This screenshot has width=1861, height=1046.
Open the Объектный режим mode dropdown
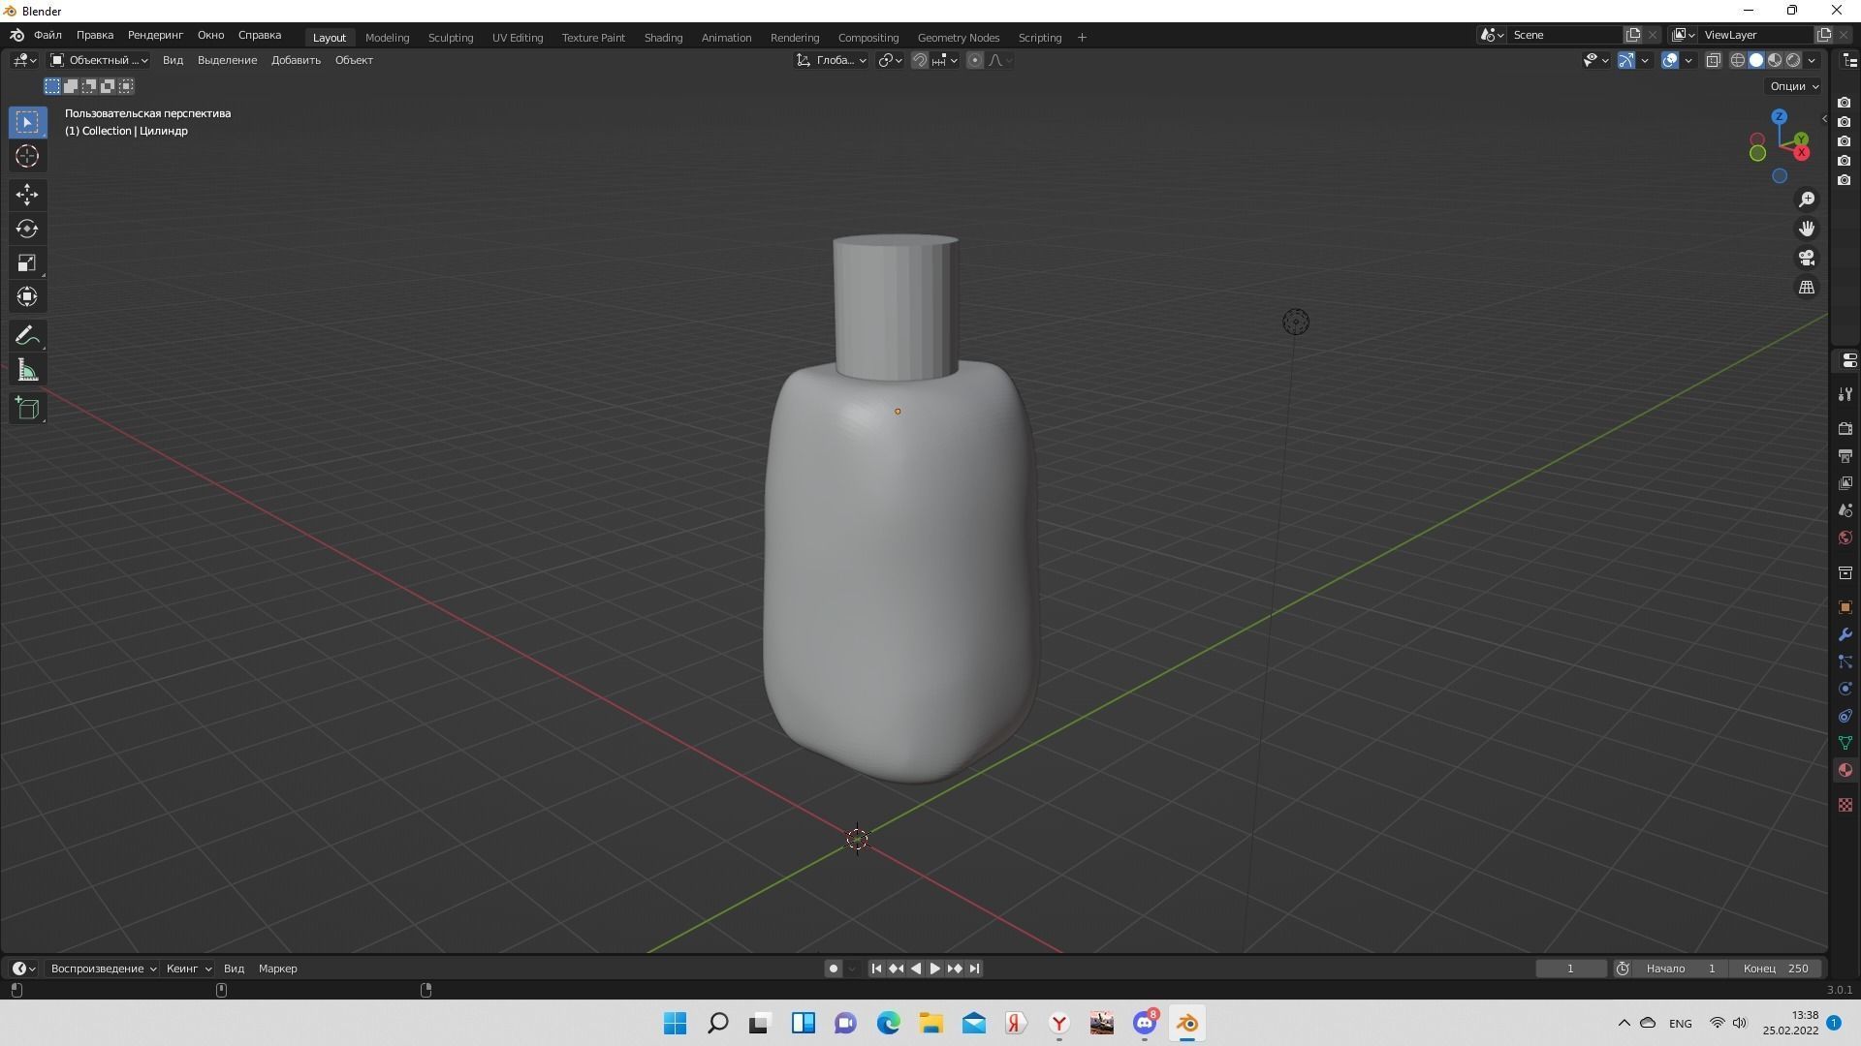click(x=102, y=59)
